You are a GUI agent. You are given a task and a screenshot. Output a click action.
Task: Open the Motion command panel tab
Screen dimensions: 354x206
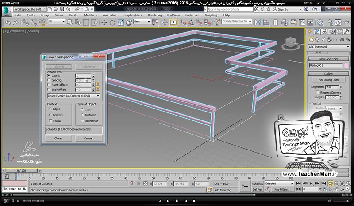tap(332, 31)
